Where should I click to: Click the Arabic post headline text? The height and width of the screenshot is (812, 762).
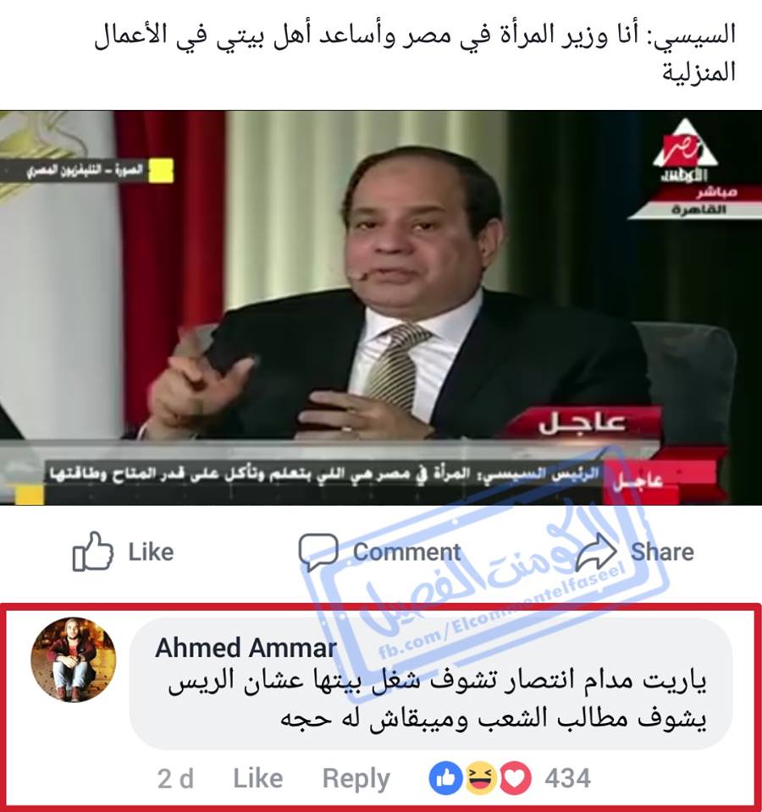click(x=415, y=53)
